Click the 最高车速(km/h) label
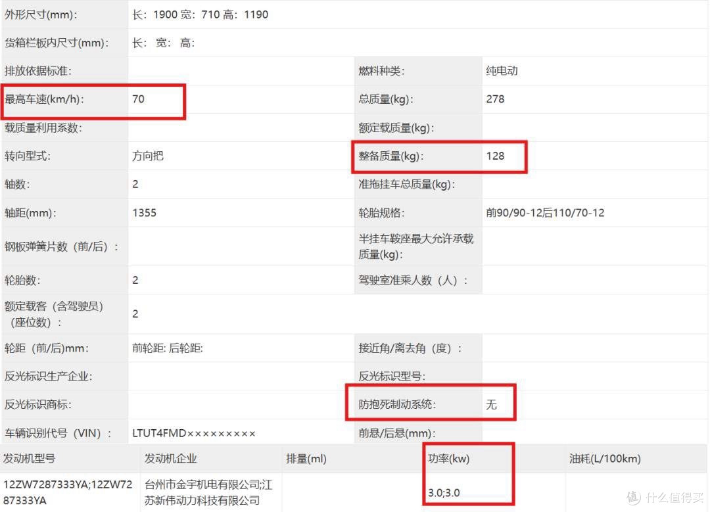 [x=45, y=99]
